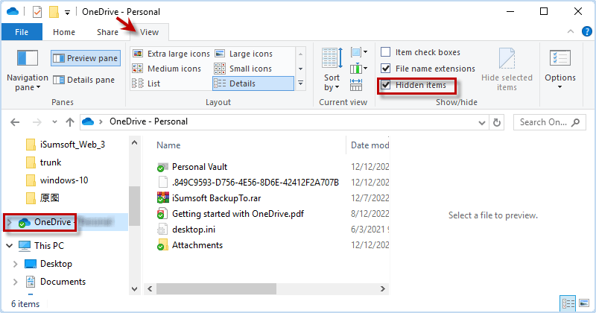Uncheck Hidden items checkbox
The image size is (596, 313).
point(385,84)
